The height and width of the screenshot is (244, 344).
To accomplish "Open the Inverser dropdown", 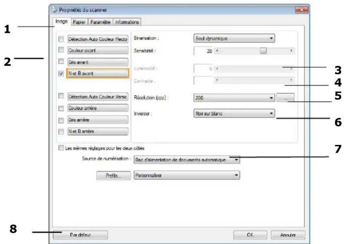I will coord(234,113).
